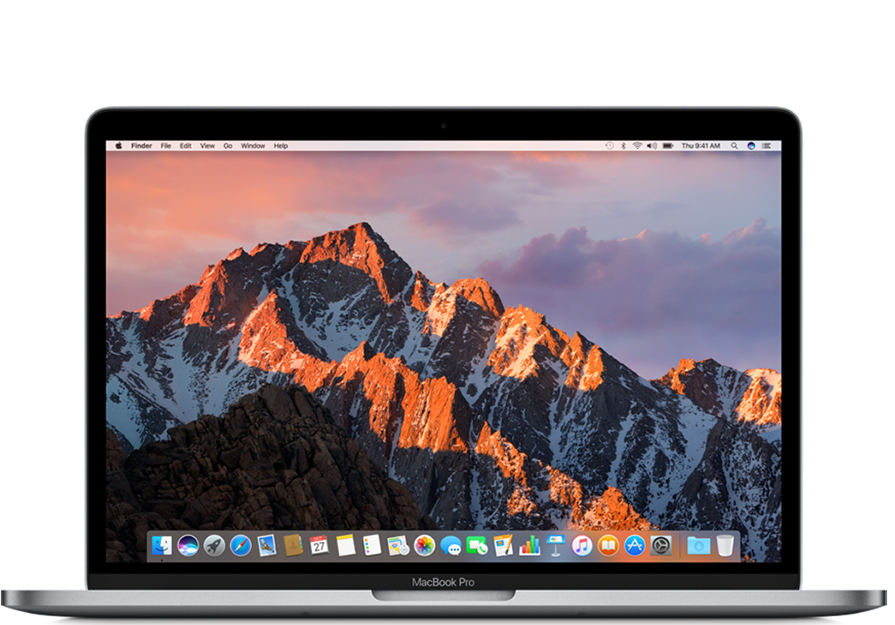The image size is (895, 625).
Task: Open iBooks orange book icon
Action: (608, 545)
